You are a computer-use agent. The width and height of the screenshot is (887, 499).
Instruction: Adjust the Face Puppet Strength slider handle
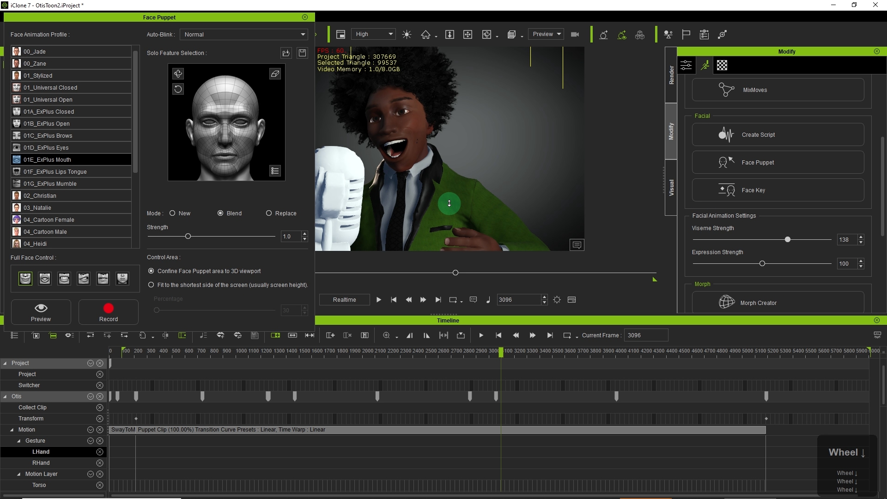188,236
